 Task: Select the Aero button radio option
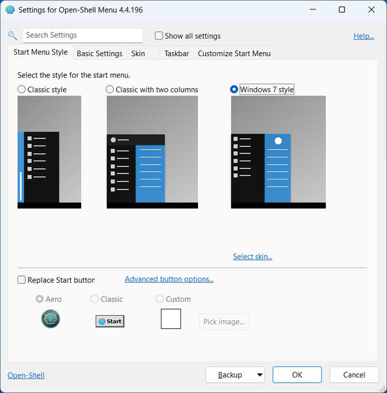tap(39, 299)
